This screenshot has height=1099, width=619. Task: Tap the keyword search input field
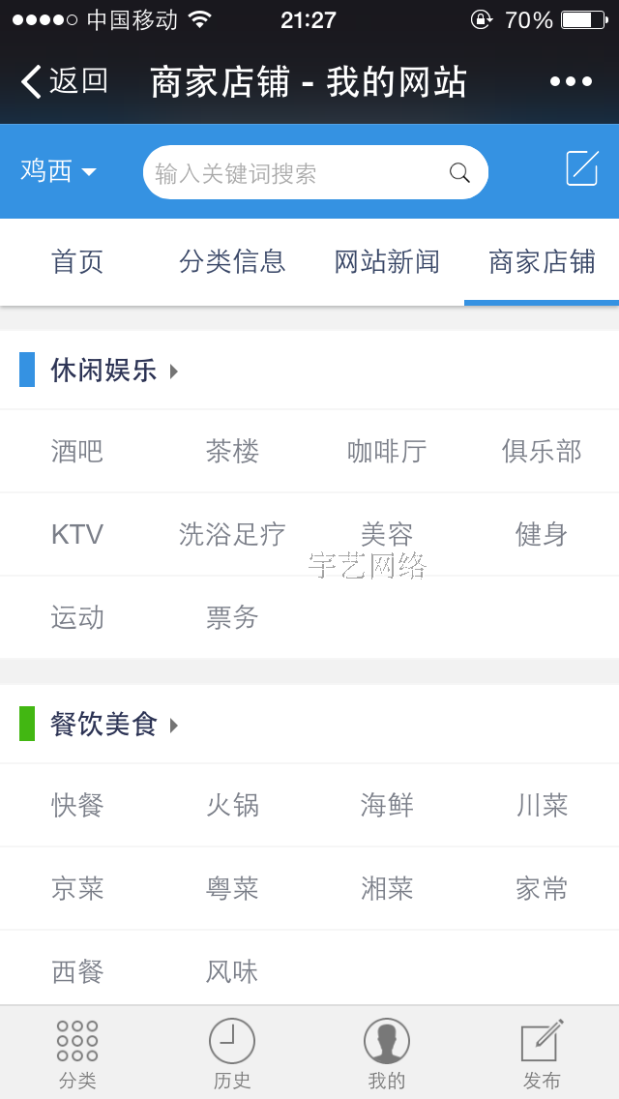tap(290, 171)
